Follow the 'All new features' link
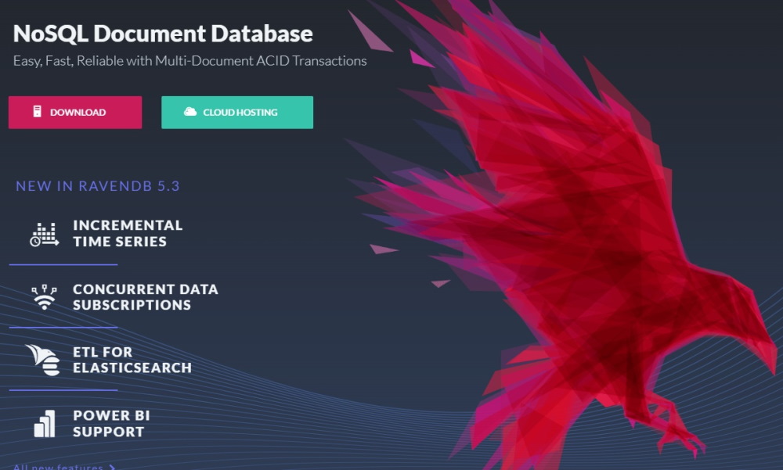Image resolution: width=783 pixels, height=470 pixels. tap(64, 467)
